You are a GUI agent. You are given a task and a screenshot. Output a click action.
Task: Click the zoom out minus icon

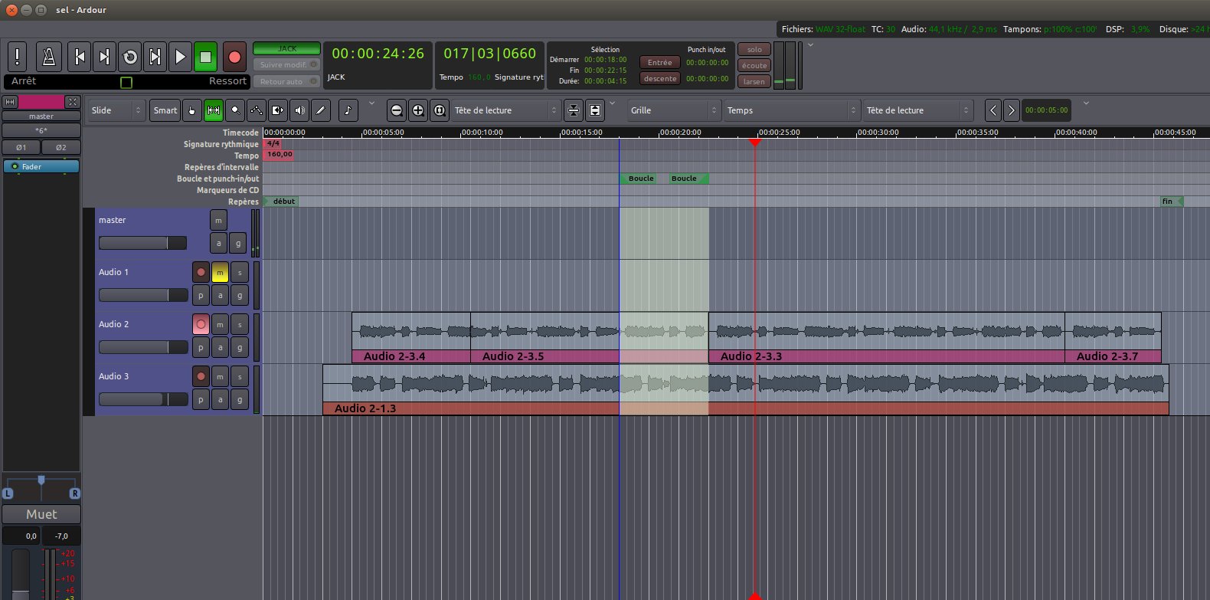click(396, 110)
